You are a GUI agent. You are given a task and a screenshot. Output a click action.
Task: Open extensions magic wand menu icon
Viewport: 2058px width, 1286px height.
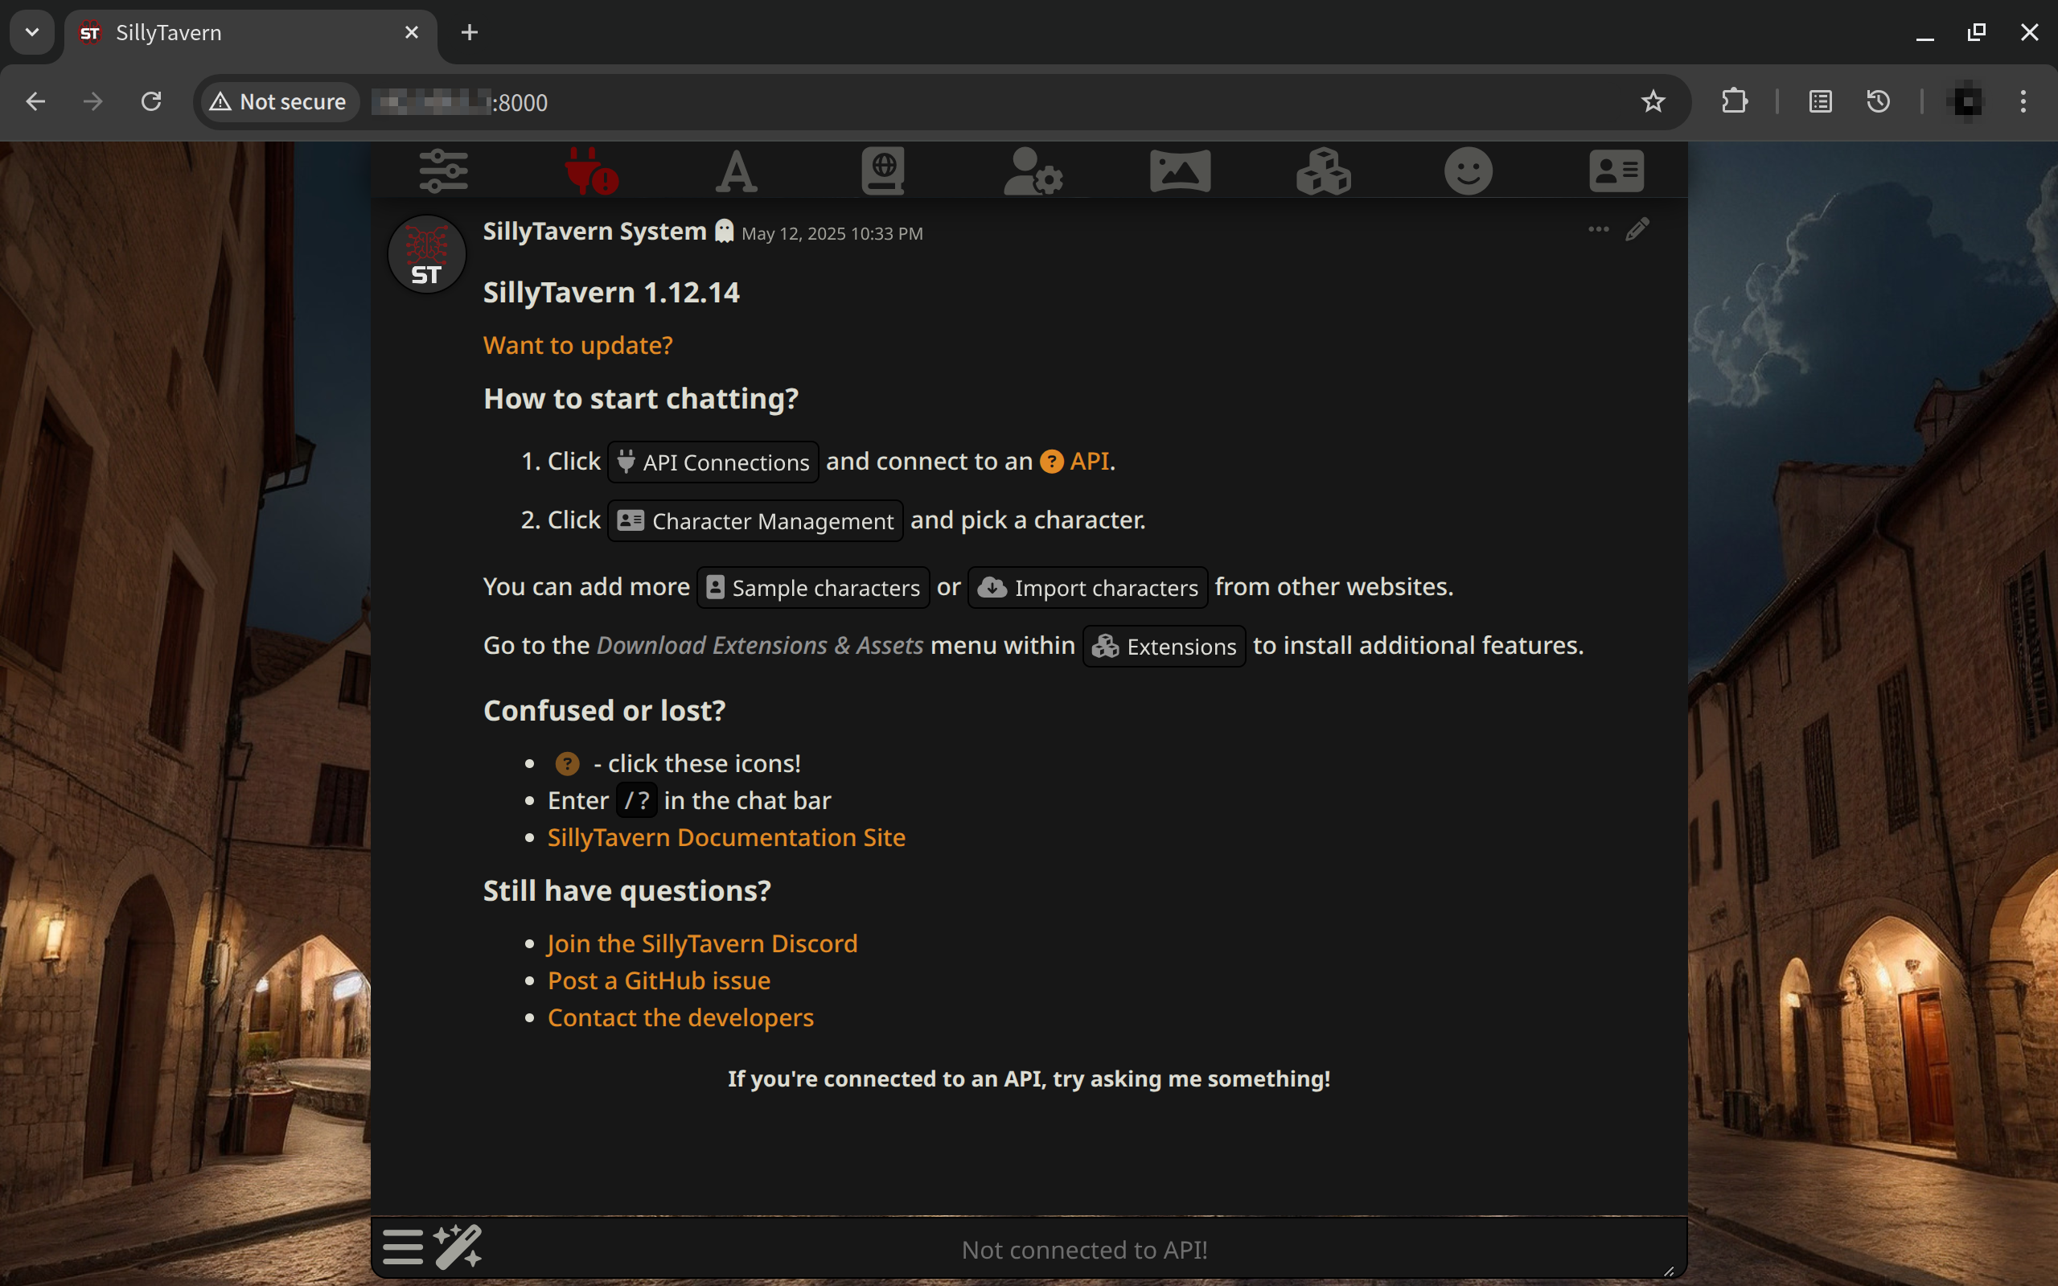(458, 1247)
